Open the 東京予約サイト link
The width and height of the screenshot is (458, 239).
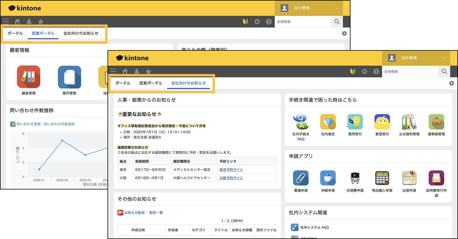231,170
